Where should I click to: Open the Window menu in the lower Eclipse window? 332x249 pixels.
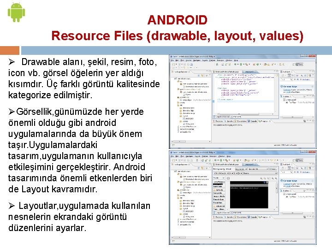[x=222, y=156]
